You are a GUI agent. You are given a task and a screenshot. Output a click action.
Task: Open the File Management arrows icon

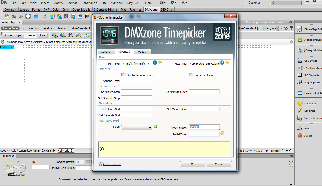71,35
